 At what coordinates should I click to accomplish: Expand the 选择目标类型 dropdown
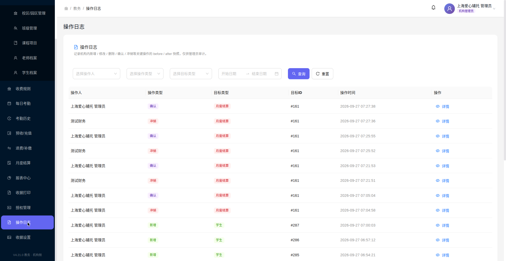(191, 74)
